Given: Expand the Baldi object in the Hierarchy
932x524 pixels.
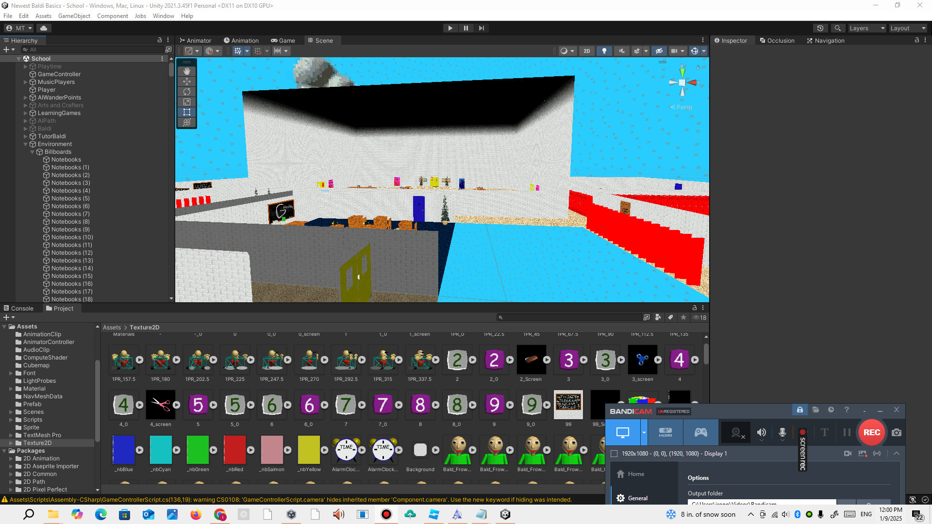Looking at the screenshot, I should pyautogui.click(x=25, y=128).
